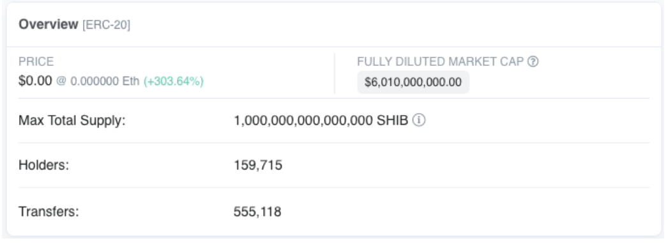Click the SHIB token symbol
Viewport: 668px width, 243px height.
click(x=393, y=121)
